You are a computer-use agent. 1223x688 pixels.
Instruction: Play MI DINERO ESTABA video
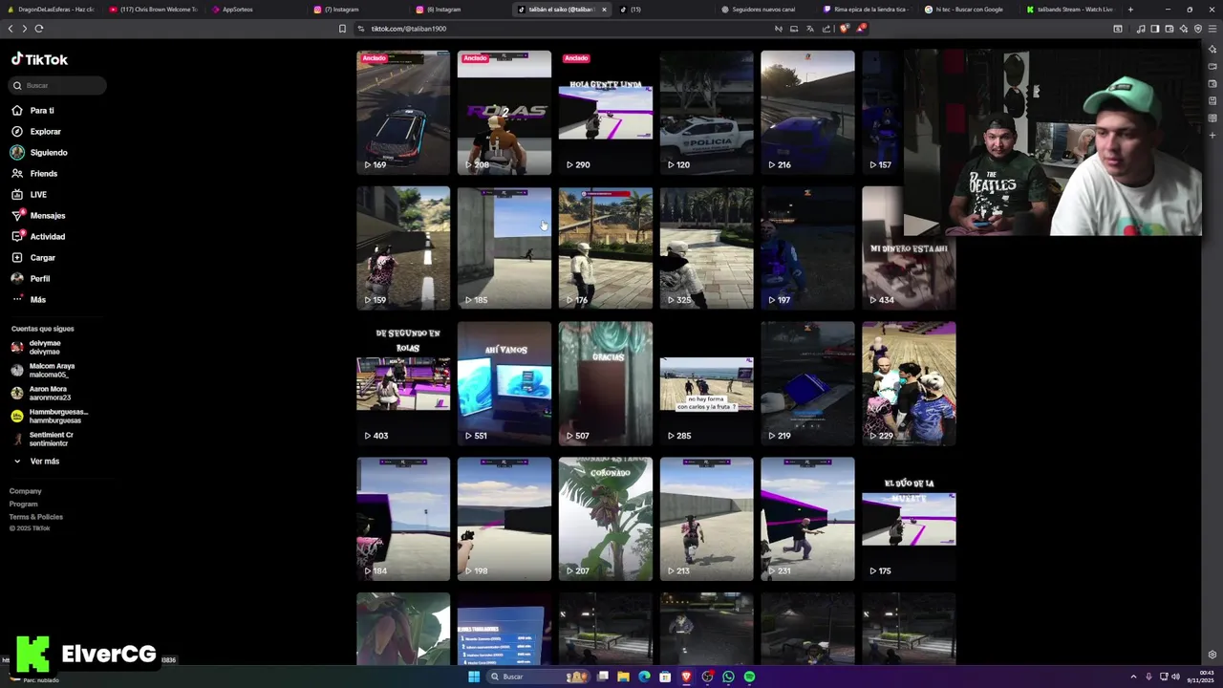point(909,248)
